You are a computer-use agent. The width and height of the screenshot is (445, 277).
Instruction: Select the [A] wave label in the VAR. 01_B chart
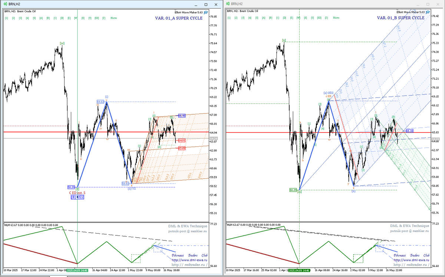click(263, 18)
